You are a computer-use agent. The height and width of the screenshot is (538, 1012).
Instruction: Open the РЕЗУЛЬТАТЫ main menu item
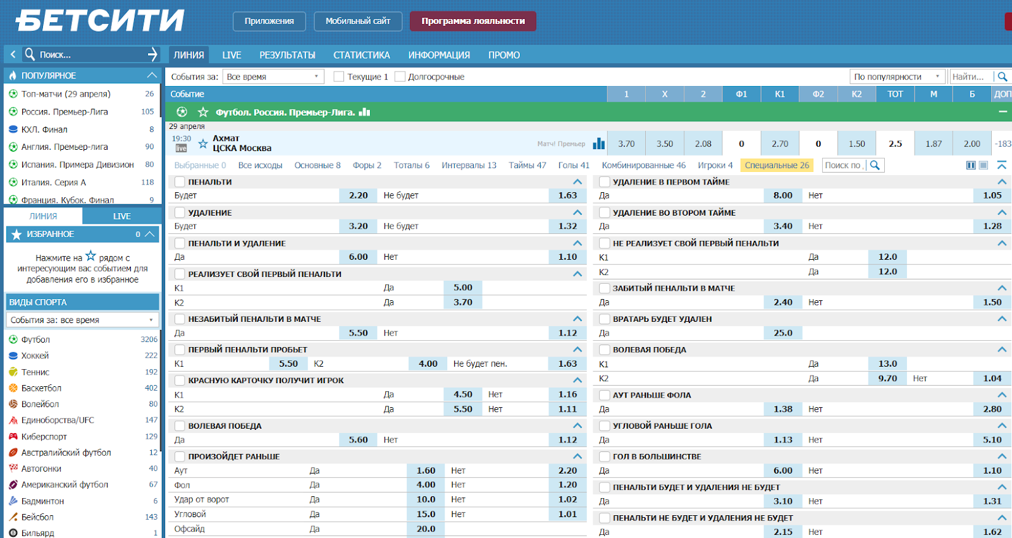[x=287, y=55]
